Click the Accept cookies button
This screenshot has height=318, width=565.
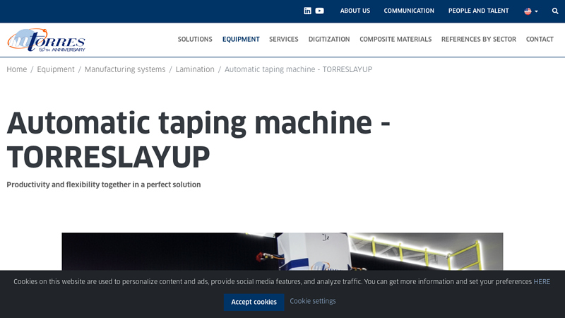[254, 302]
